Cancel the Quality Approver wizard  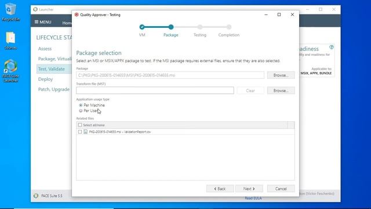tap(281, 189)
